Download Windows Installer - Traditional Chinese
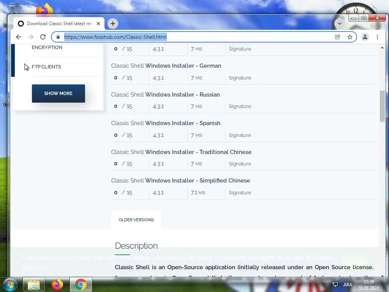The image size is (389, 292). coord(181,152)
